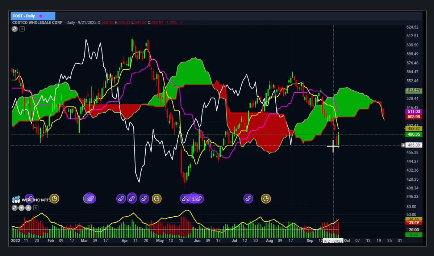This screenshot has width=434, height=256.
Task: Click the 60.00 indicator axis label
Action: click(x=411, y=214)
